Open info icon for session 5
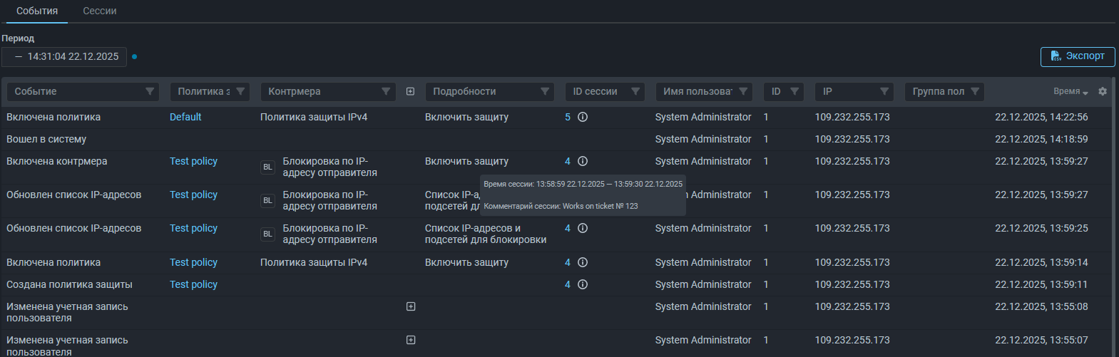1119x357 pixels. [583, 117]
